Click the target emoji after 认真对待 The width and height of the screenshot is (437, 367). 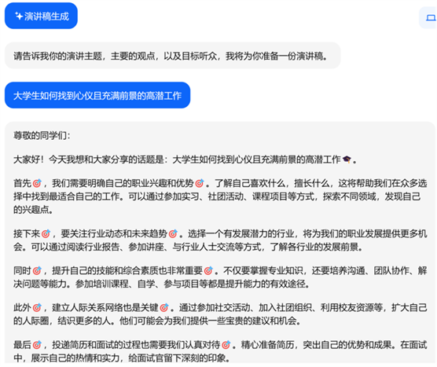[226, 345]
